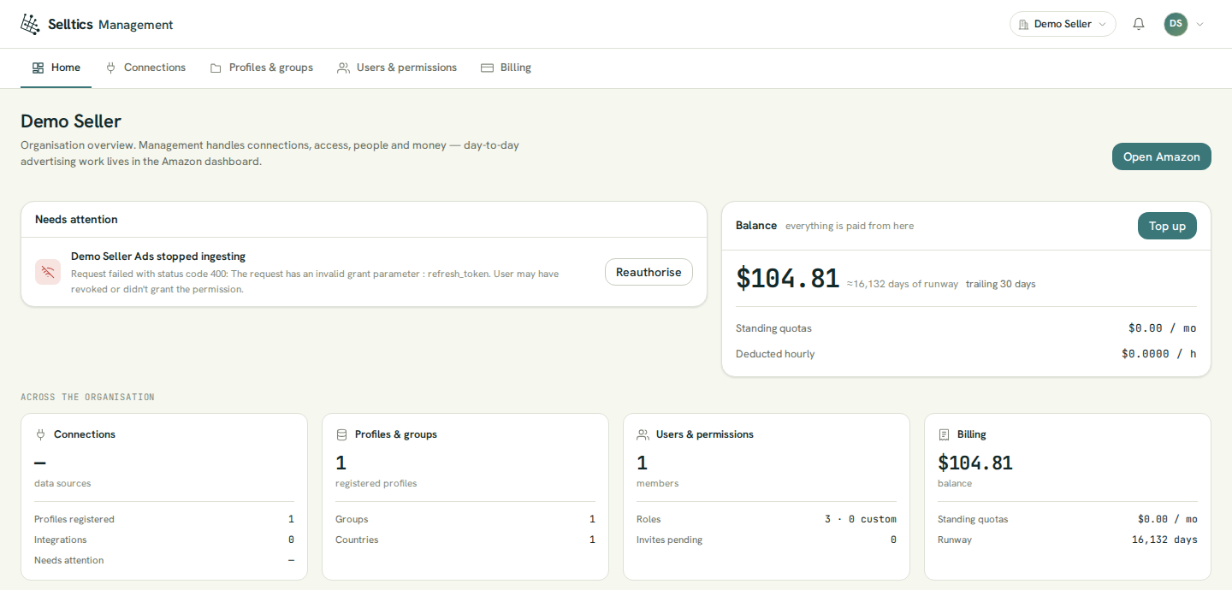This screenshot has width=1232, height=590.
Task: Click the 'trailing 30 days' label
Action: [x=1000, y=284]
